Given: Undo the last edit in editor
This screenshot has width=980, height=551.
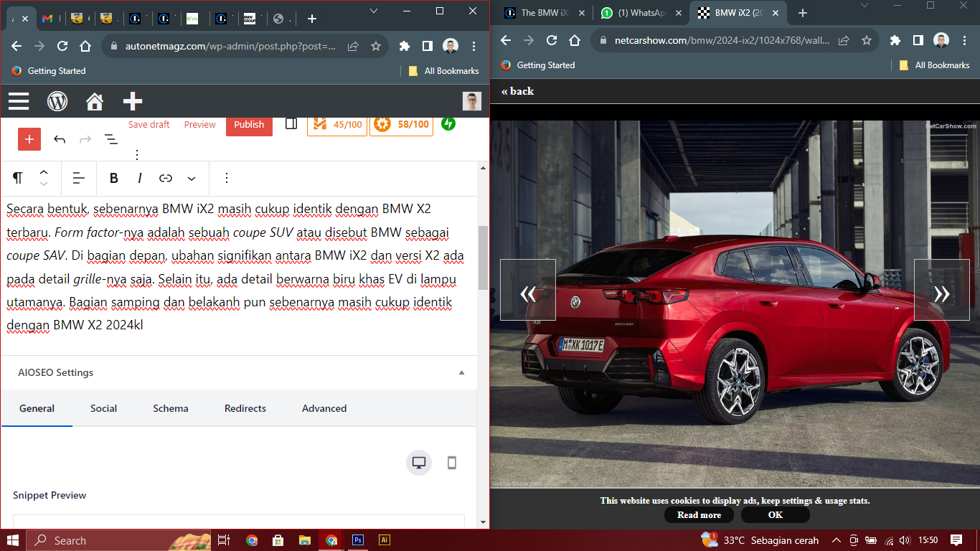Looking at the screenshot, I should (x=60, y=139).
